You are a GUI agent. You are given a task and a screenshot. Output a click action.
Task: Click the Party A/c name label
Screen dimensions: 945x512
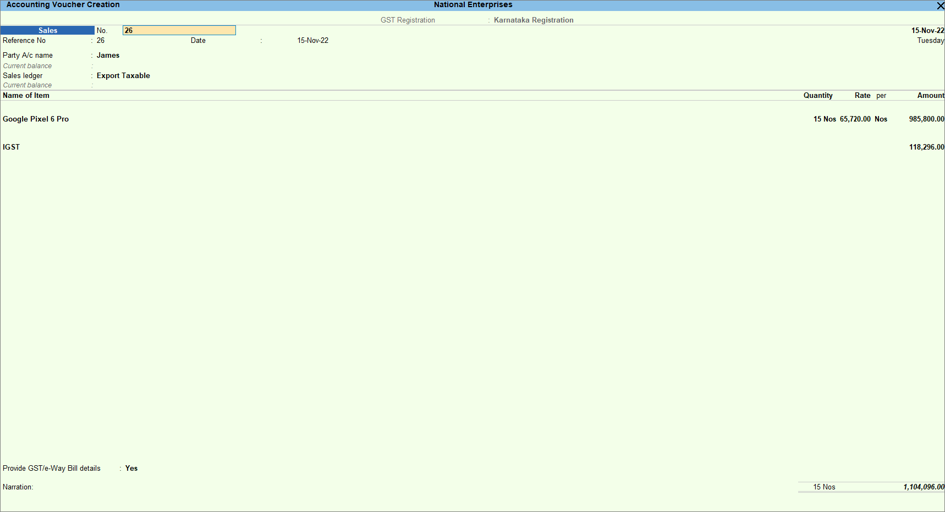tap(28, 56)
